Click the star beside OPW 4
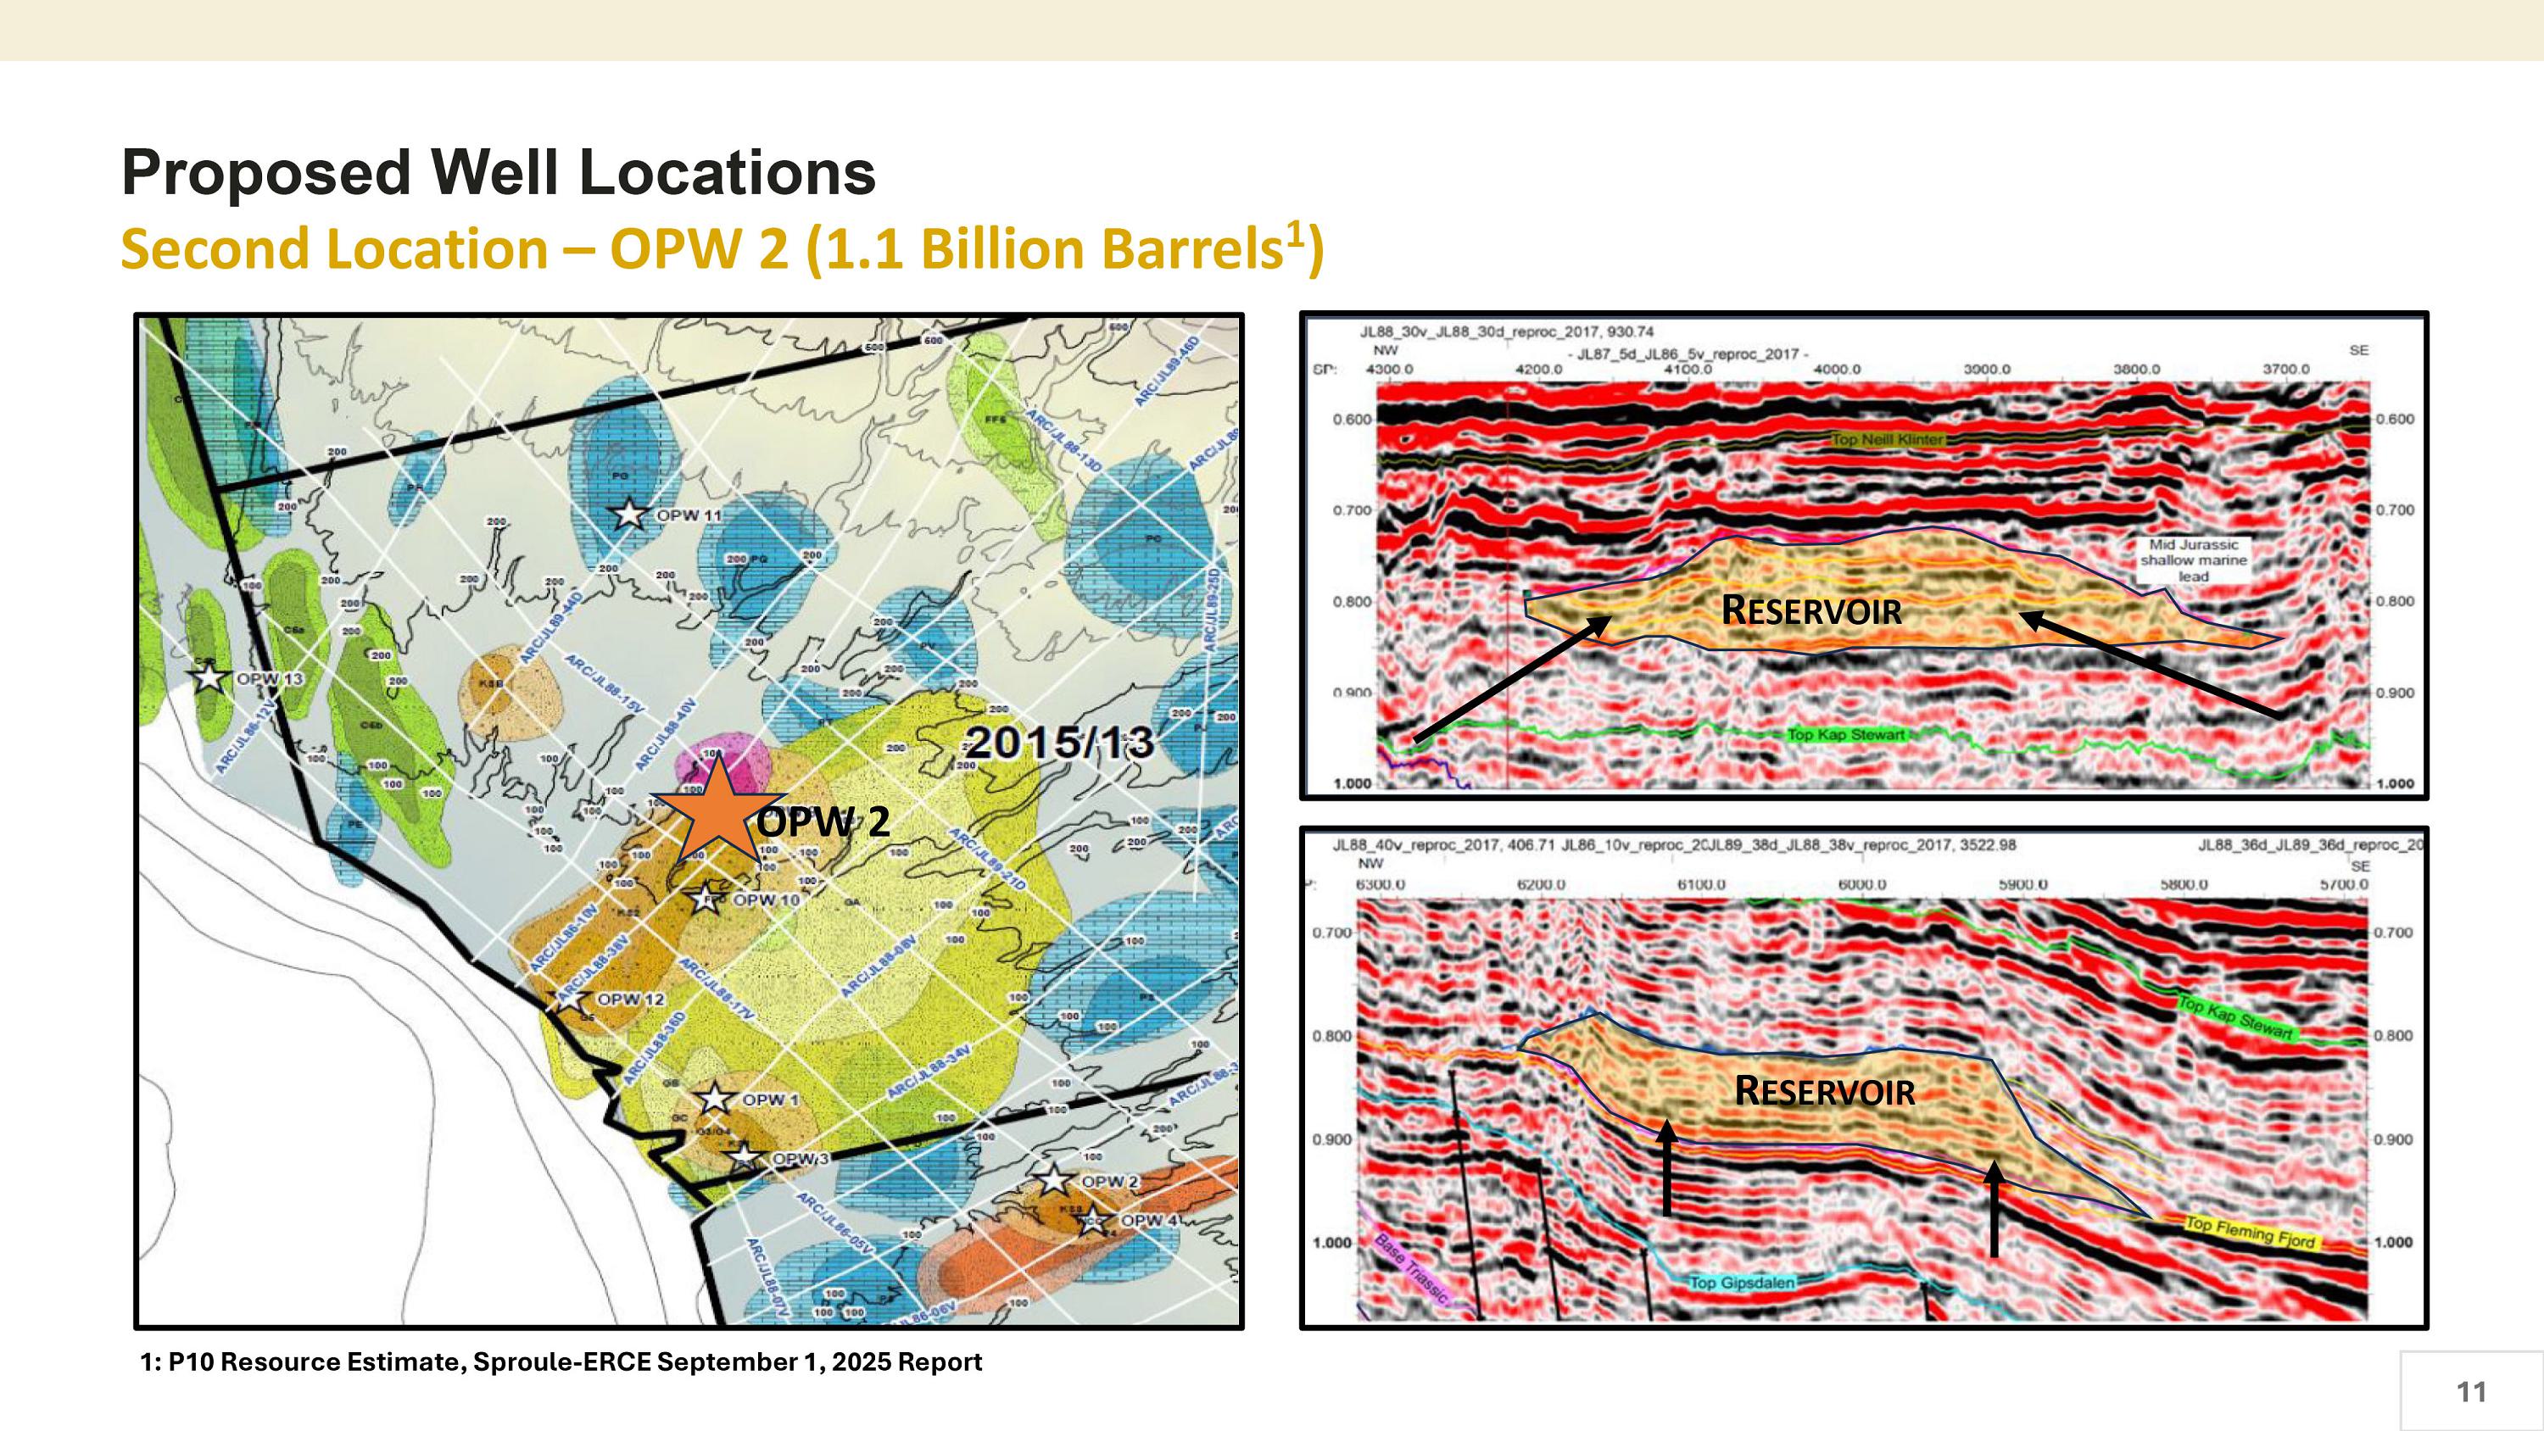The image size is (2544, 1431). click(x=1092, y=1222)
